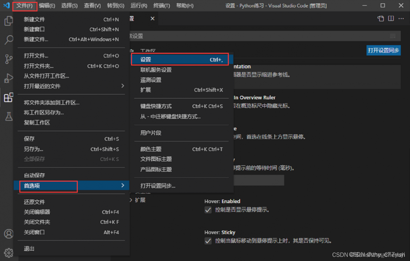The height and width of the screenshot is (261, 410).
Task: Maximize the Visual Studio Code window
Action: 382,5
